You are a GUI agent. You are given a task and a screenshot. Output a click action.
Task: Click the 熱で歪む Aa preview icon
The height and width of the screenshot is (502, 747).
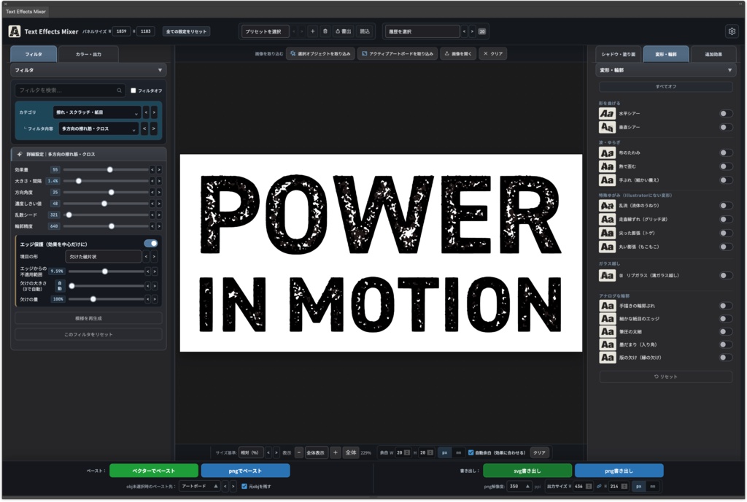[607, 166]
